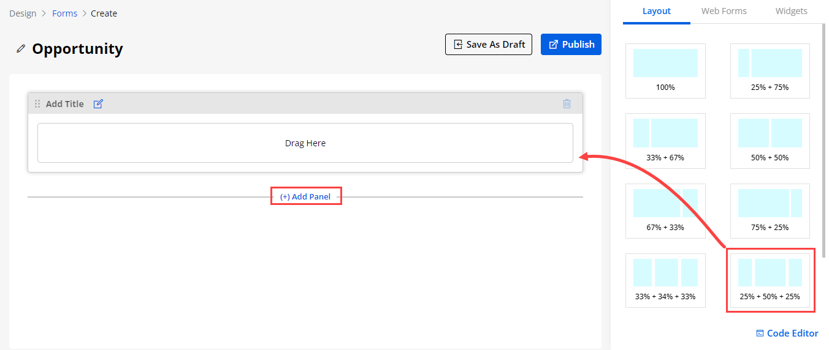Publish the form
The image size is (829, 350).
pyautogui.click(x=571, y=45)
